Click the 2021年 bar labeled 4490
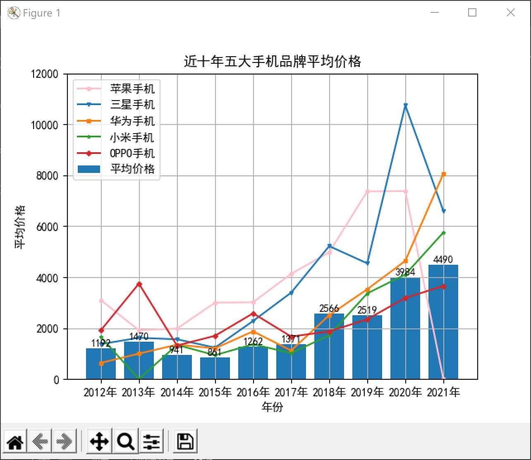 pos(443,322)
